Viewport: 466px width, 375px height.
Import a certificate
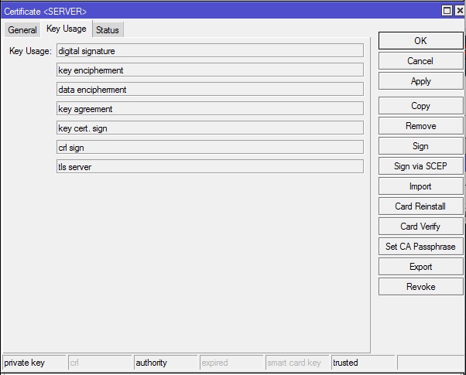pos(420,186)
